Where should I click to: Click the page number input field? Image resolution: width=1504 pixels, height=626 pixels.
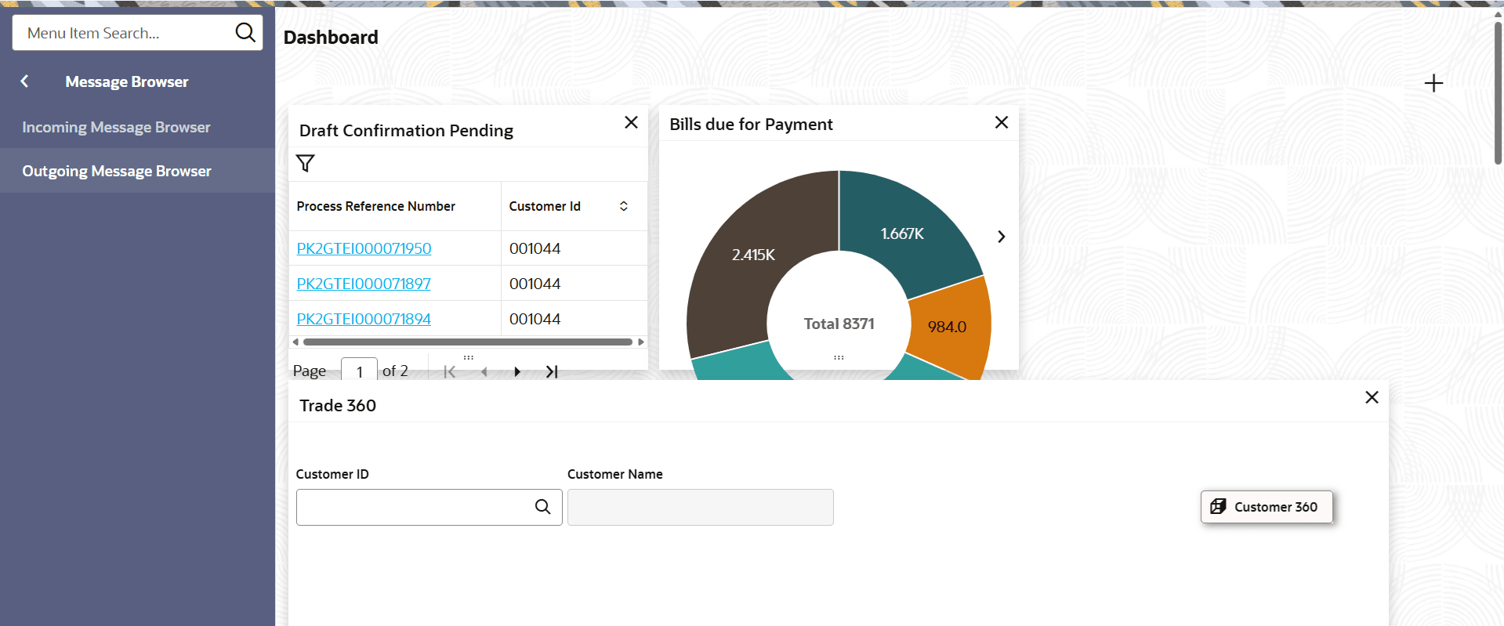360,370
